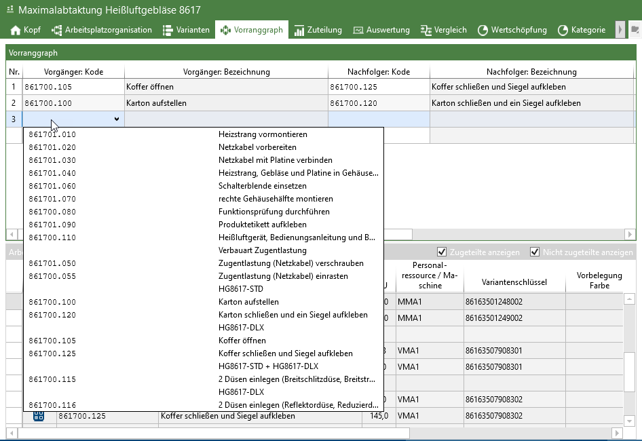Pick the 861701.040 Heizstrang, Gebläse option
This screenshot has height=441, width=642.
tap(204, 173)
